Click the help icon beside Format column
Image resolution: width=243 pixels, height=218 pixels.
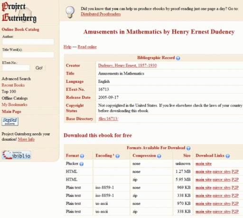point(82,156)
